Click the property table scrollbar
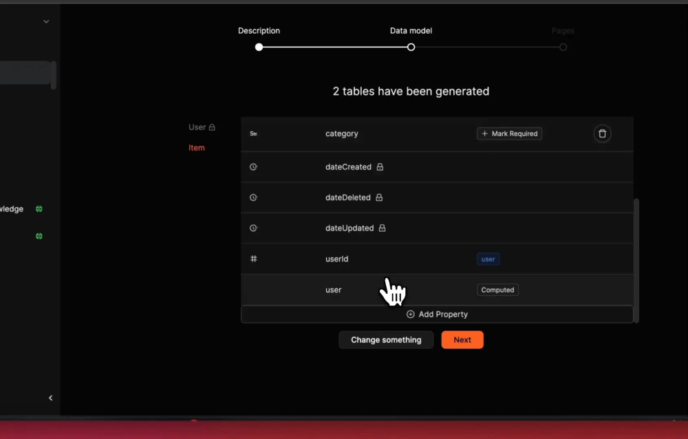688x439 pixels. 636,261
